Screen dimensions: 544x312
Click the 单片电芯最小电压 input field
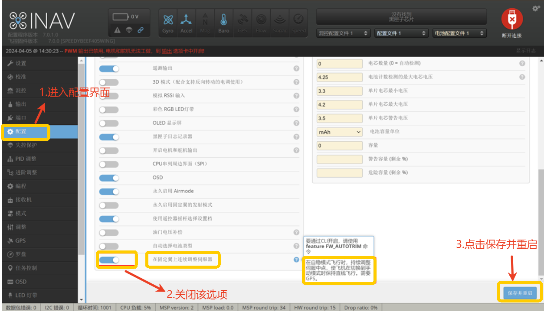340,91
